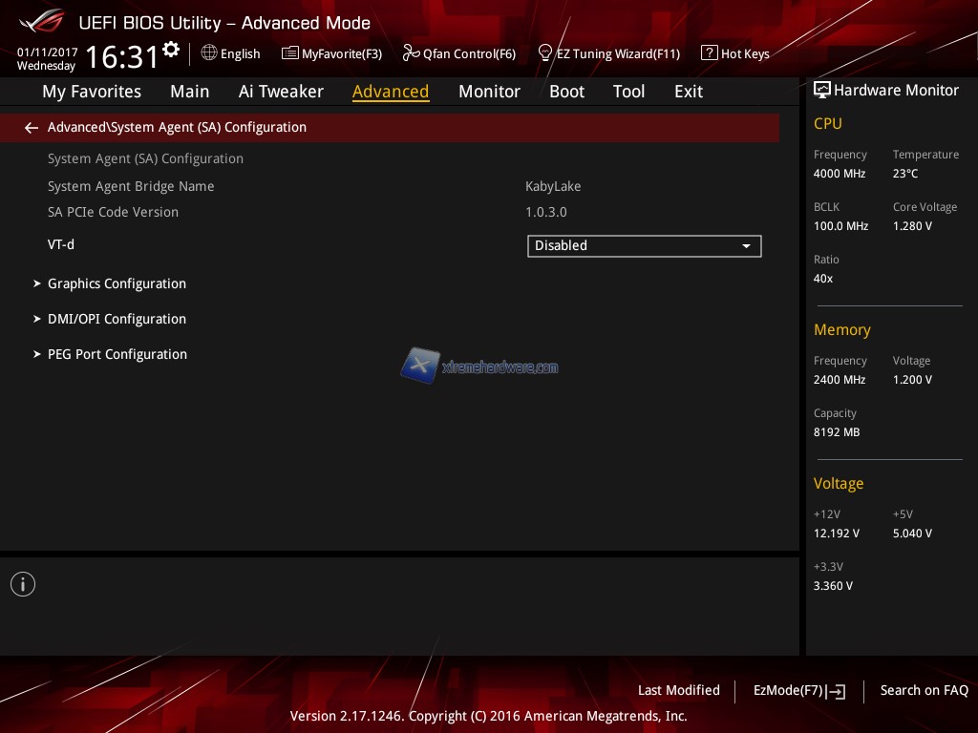
Task: Open MyFavorite(F3) from the top toolbar
Action: point(331,54)
